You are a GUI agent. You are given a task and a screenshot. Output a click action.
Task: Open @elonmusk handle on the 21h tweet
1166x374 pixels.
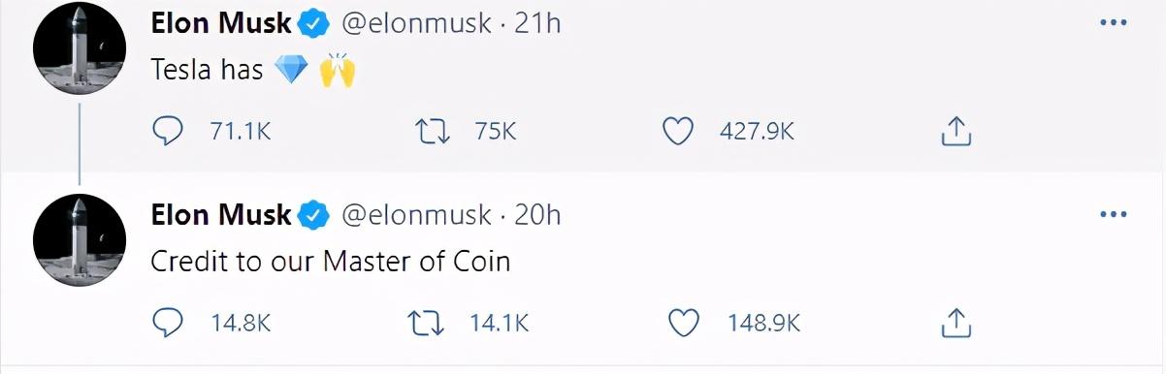tap(417, 23)
